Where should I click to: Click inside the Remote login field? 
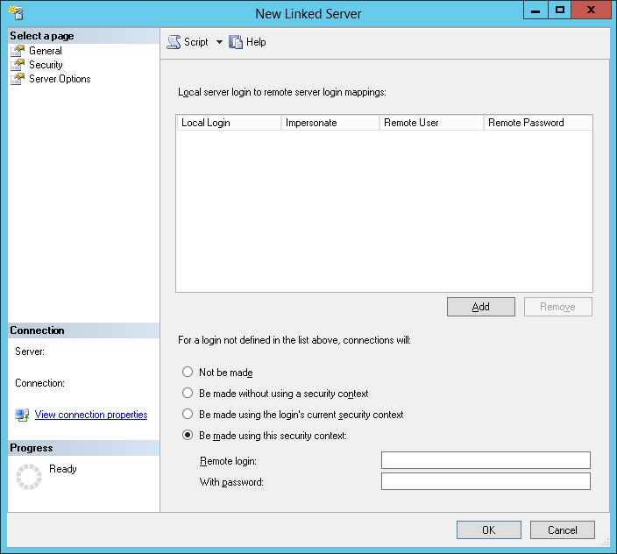[x=486, y=460]
